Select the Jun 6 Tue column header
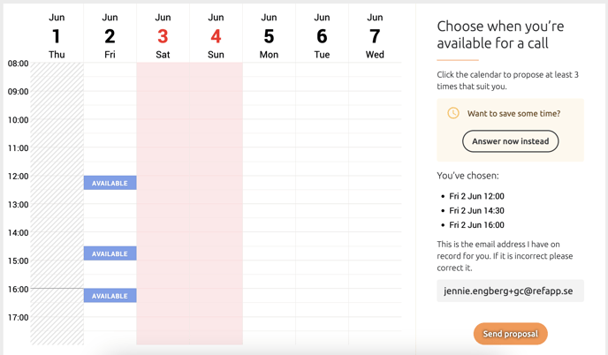Viewport: 608px width, 355px height. 322,35
